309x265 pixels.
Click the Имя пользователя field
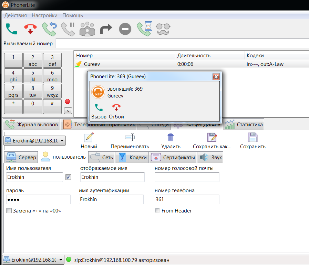(34, 177)
